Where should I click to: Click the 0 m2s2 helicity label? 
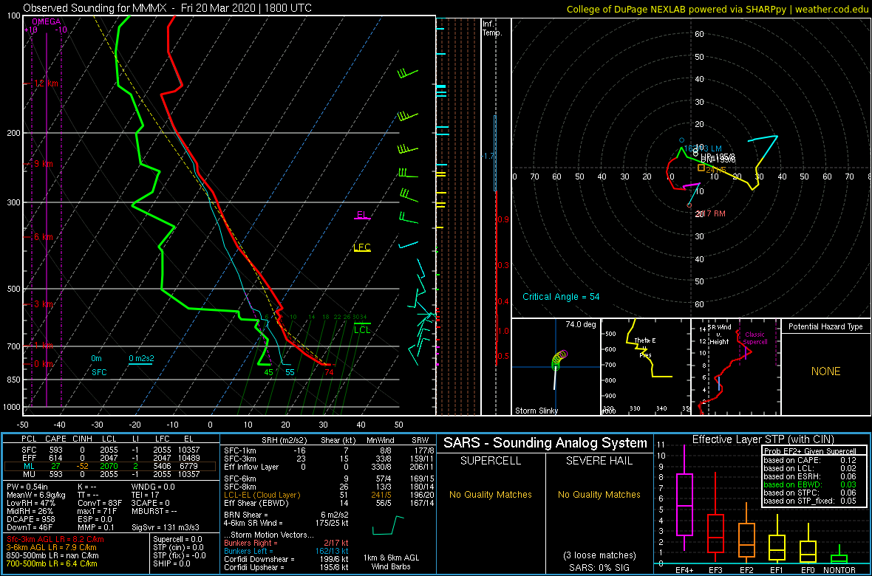click(140, 359)
